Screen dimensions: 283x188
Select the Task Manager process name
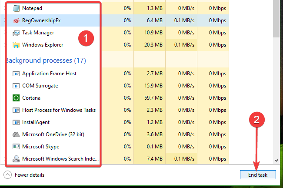pos(38,33)
